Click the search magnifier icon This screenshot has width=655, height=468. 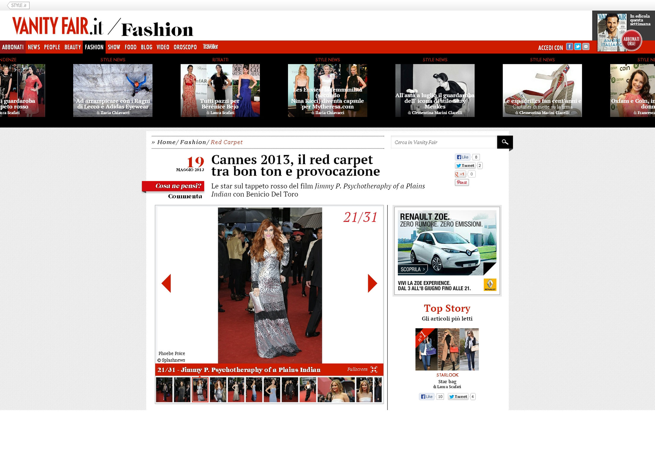click(x=505, y=142)
